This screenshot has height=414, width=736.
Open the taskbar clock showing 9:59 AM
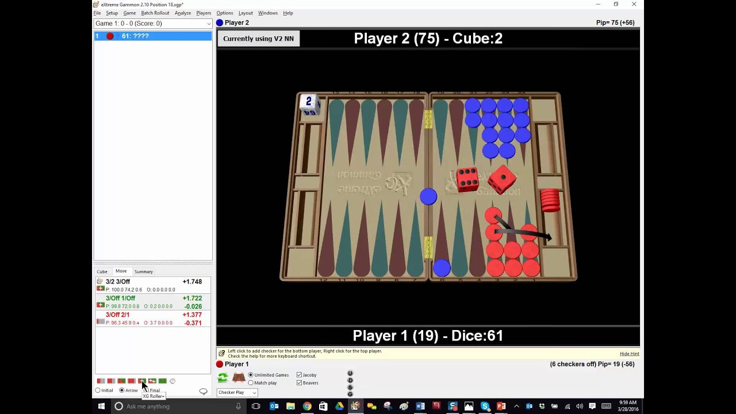click(x=628, y=406)
